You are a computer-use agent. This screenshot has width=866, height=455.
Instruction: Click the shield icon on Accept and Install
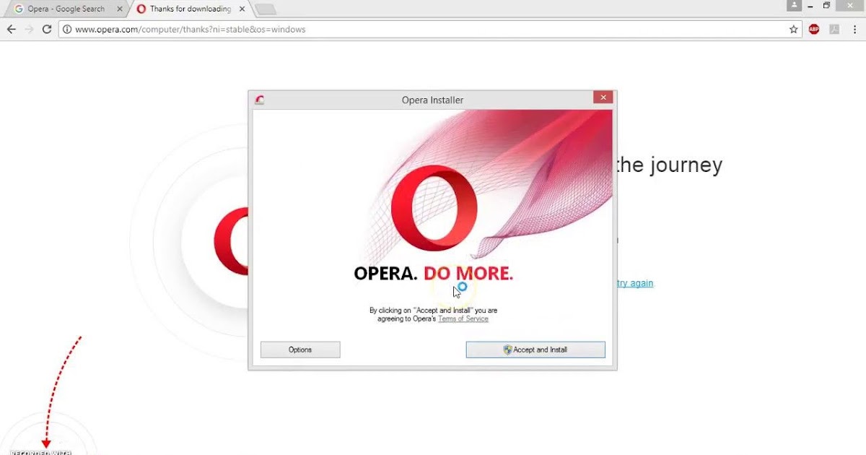point(507,350)
